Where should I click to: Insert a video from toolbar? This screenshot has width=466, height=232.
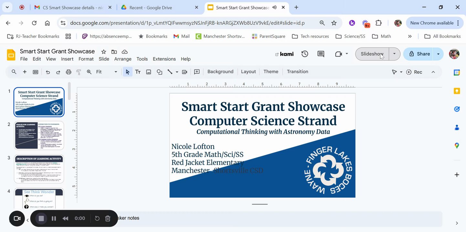click(185, 72)
